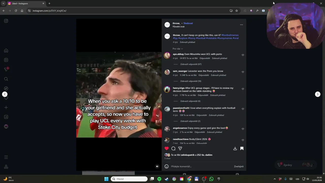Click Sledovat to follow throxe_
The image size is (325, 183).
[188, 23]
